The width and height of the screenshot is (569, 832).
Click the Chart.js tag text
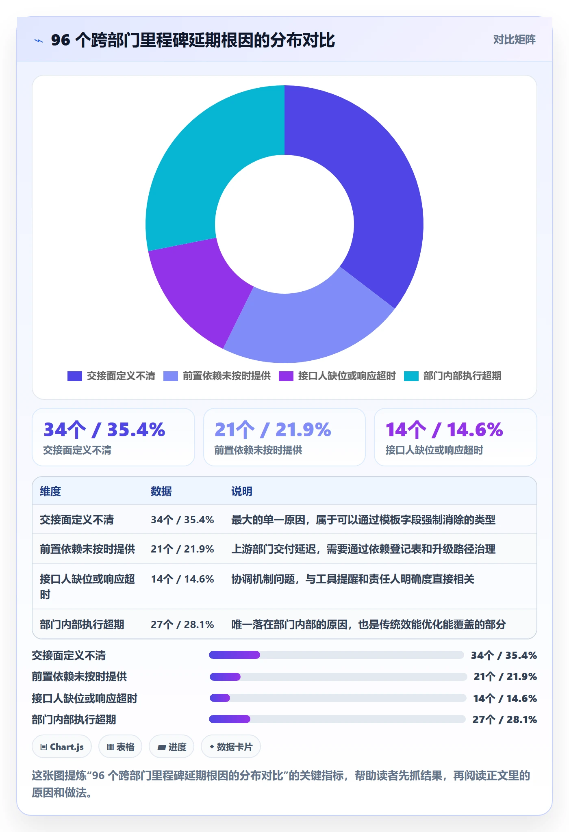[67, 747]
